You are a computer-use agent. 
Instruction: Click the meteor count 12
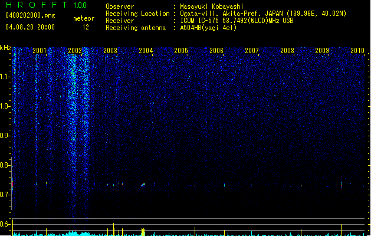click(x=86, y=27)
